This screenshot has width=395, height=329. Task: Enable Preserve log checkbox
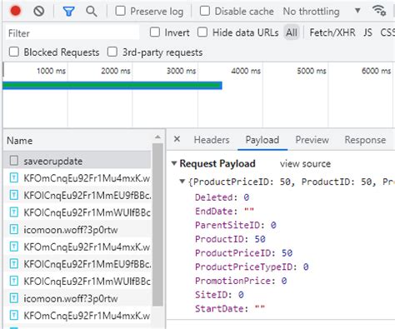point(120,11)
